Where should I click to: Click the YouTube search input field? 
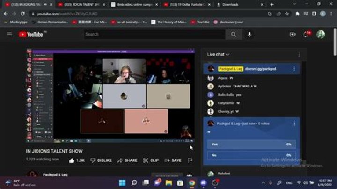(x=154, y=34)
